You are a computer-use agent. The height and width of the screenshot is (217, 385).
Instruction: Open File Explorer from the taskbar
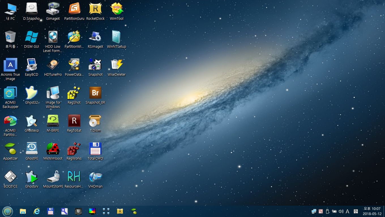pyautogui.click(x=23, y=211)
